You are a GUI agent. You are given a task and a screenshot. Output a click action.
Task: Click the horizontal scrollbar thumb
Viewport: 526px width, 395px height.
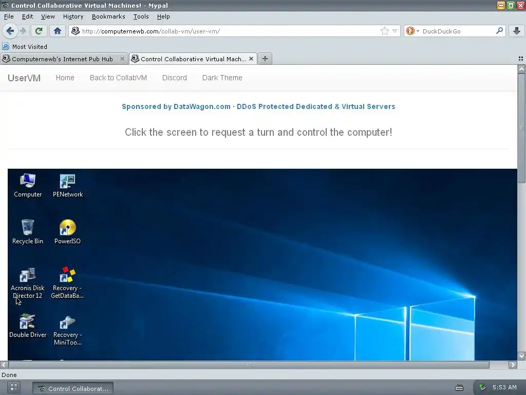coord(249,365)
